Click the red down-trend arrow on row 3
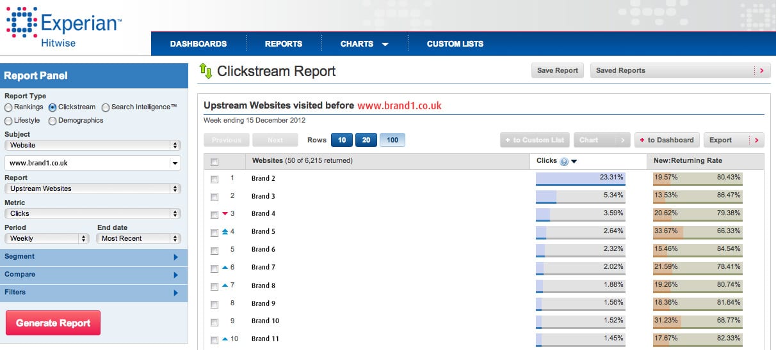 tap(225, 214)
